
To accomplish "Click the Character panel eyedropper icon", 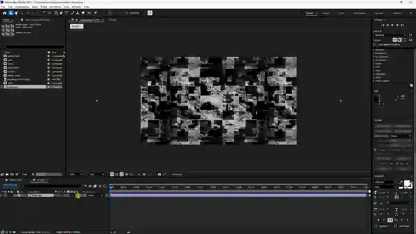I will tap(402, 182).
